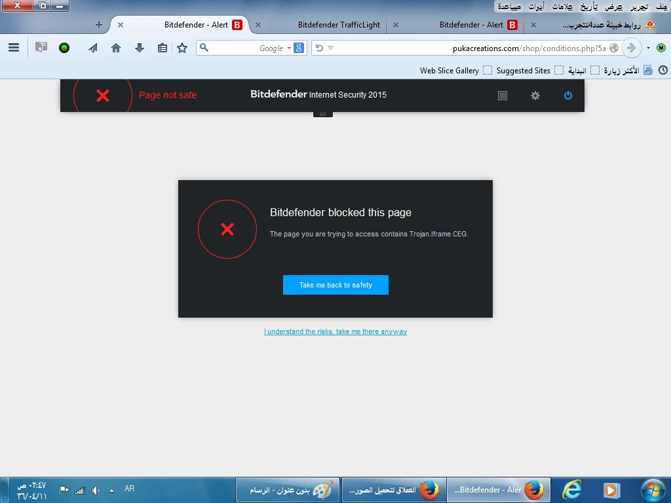The image size is (671, 503).
Task: Open the Windows Start menu
Action: tap(653, 490)
